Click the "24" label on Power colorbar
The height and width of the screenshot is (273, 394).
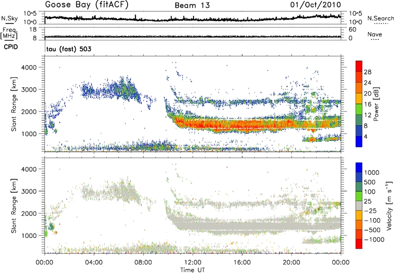[x=367, y=83]
